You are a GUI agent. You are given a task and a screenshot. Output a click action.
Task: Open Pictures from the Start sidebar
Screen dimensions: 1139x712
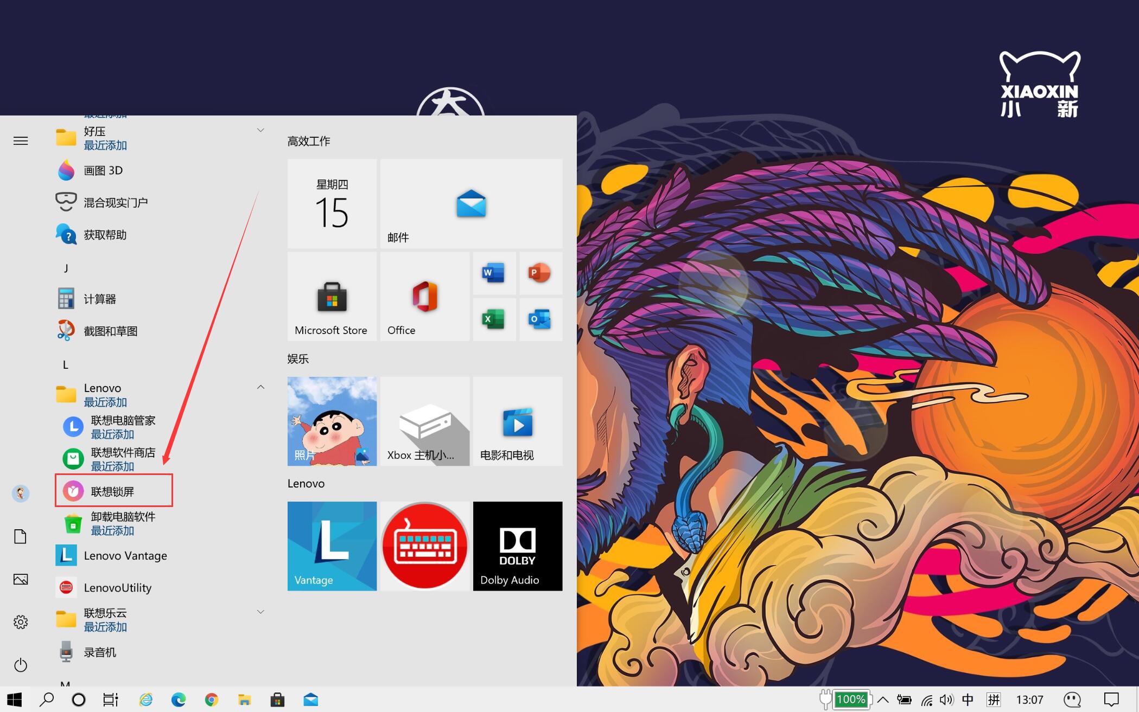coord(21,579)
